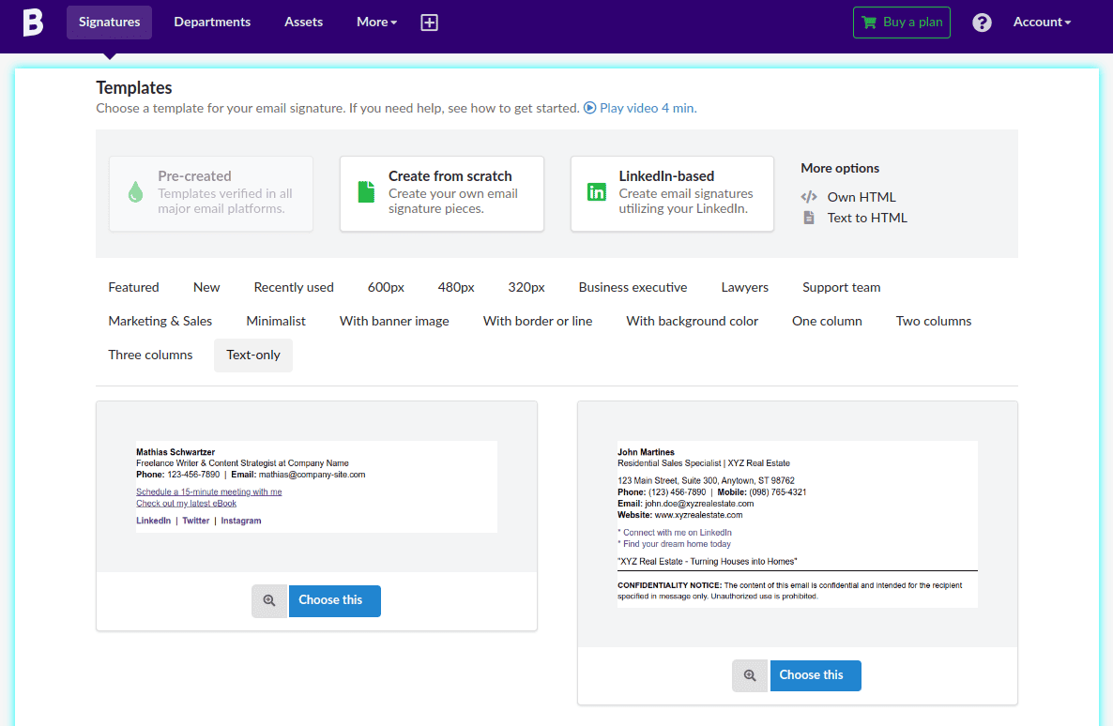
Task: Select the LinkedIn icon on LinkedIn-based card
Action: [596, 190]
